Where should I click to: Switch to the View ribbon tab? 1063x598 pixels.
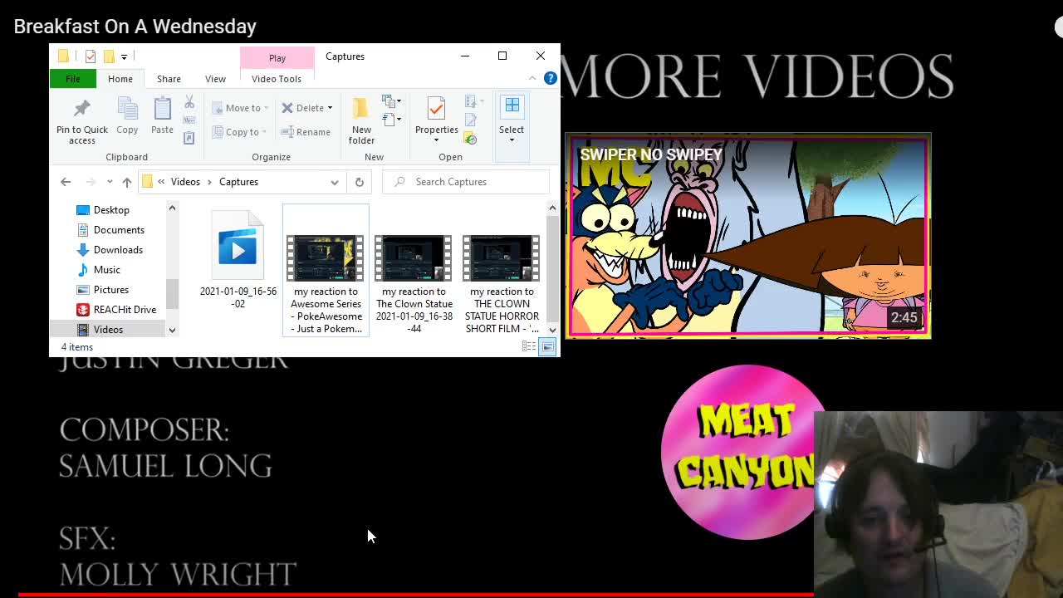(x=215, y=79)
